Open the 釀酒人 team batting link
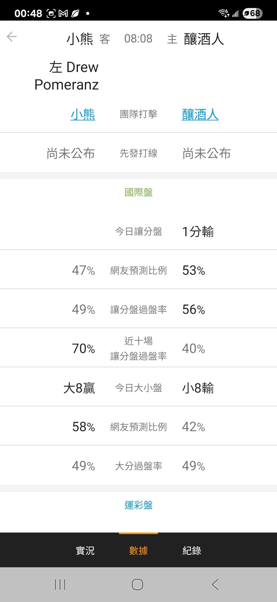The image size is (277, 602). click(200, 114)
